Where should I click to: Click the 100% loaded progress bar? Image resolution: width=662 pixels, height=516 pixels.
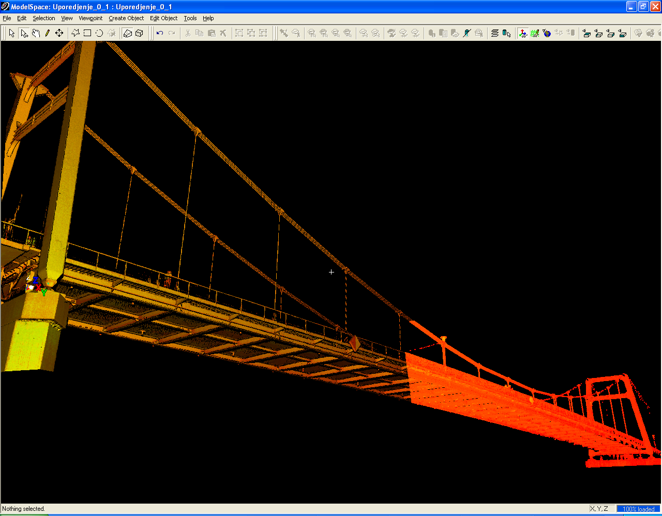pyautogui.click(x=638, y=509)
